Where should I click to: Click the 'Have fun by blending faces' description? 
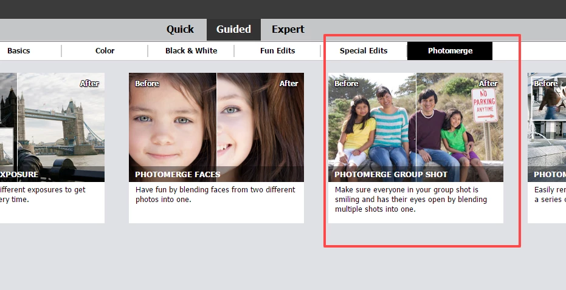pyautogui.click(x=215, y=195)
